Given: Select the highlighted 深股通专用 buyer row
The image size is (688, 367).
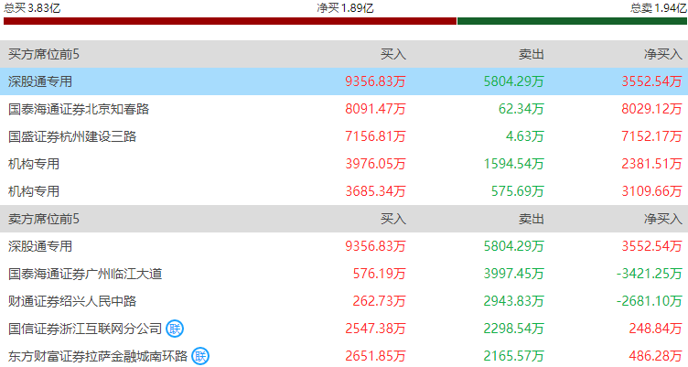Looking at the screenshot, I should (344, 81).
